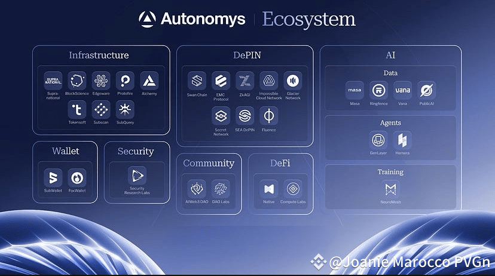
Task: Click the SubWallet icon
Action: pos(53,178)
